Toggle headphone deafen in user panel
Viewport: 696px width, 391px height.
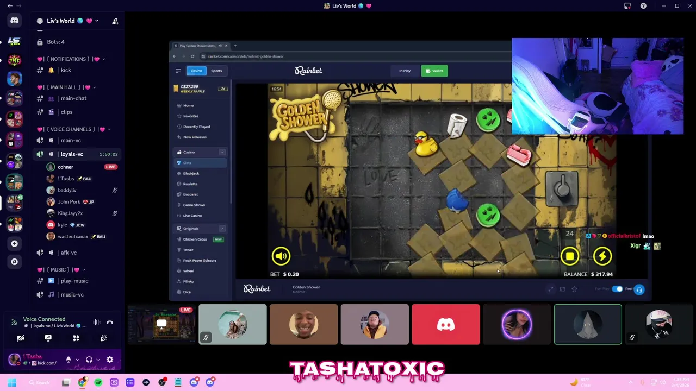(89, 360)
